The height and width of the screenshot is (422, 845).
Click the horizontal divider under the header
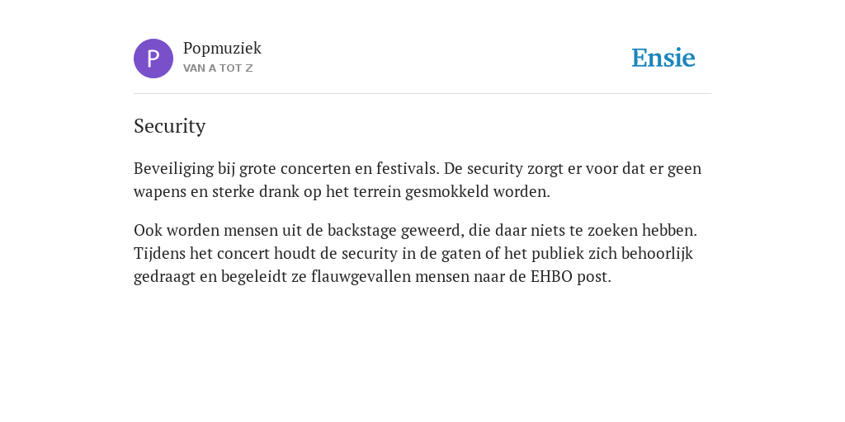tap(422, 94)
